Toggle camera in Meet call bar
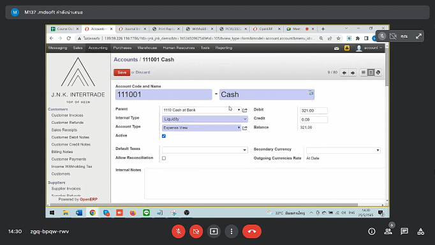The width and height of the screenshot is (435, 245). click(196, 232)
